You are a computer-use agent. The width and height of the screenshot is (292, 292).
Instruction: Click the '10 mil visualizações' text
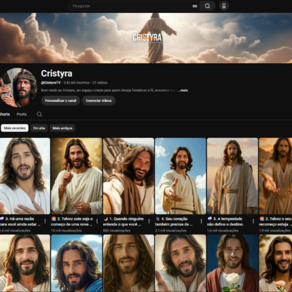(67, 230)
